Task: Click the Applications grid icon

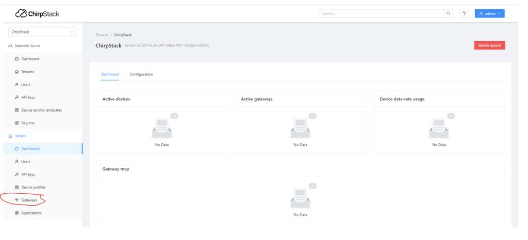Action: 17,213
